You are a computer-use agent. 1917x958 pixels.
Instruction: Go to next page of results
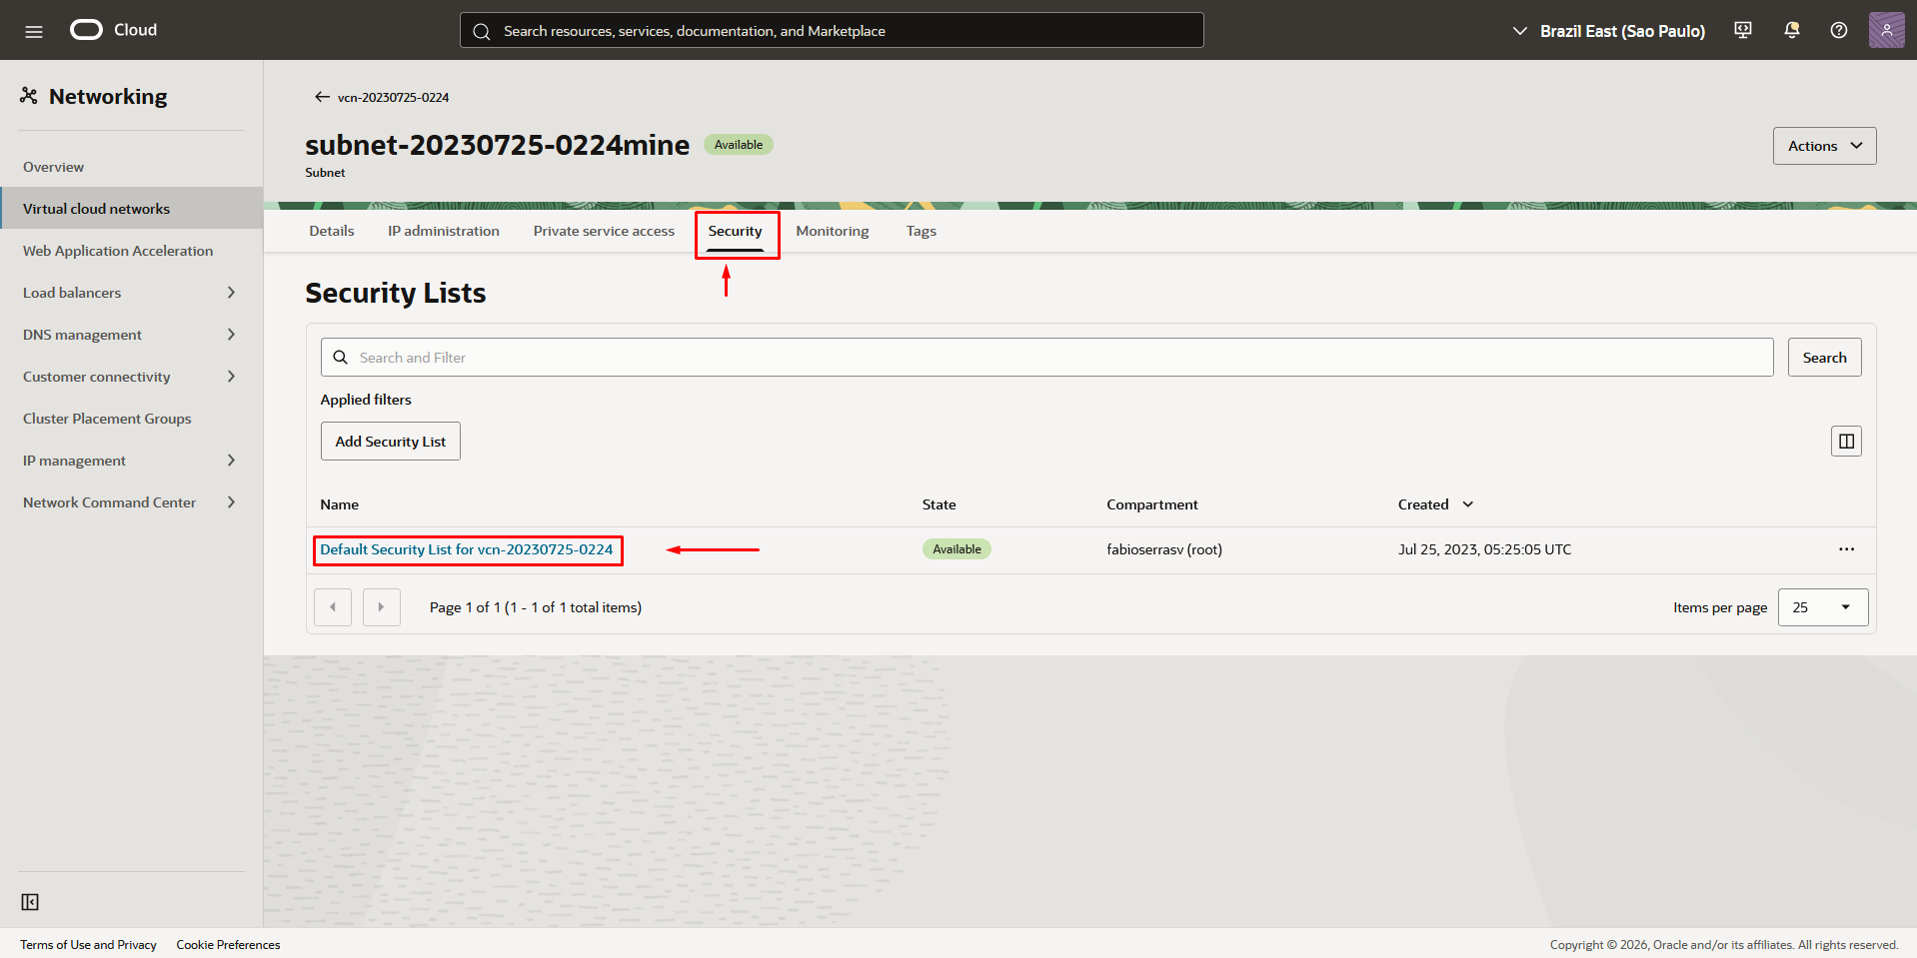tap(381, 607)
